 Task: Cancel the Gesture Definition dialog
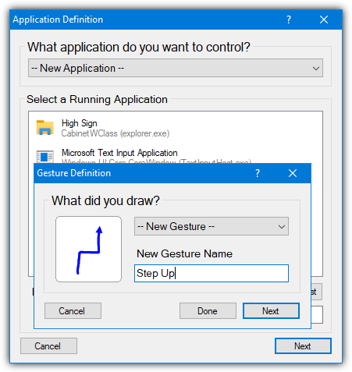click(x=73, y=310)
